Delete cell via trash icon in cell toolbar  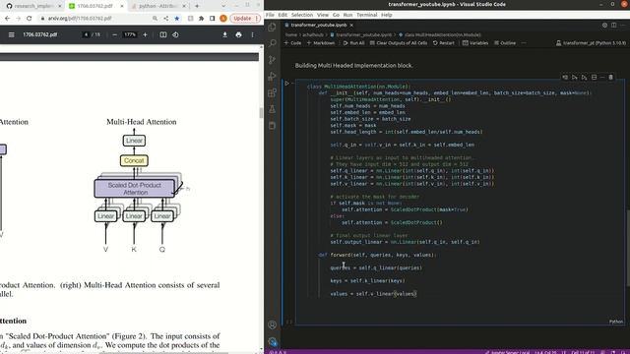[610, 77]
